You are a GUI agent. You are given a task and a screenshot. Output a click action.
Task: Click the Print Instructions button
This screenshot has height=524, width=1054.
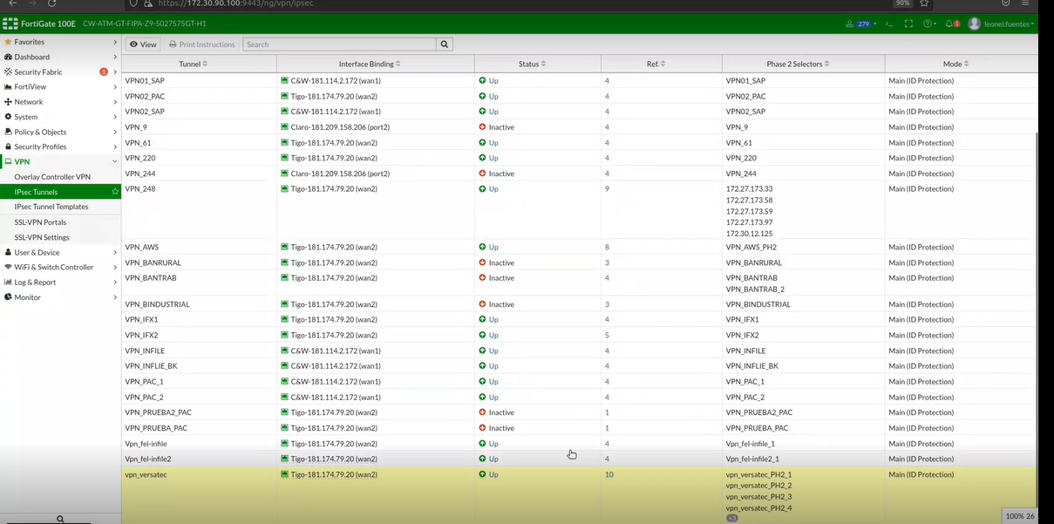tap(201, 44)
